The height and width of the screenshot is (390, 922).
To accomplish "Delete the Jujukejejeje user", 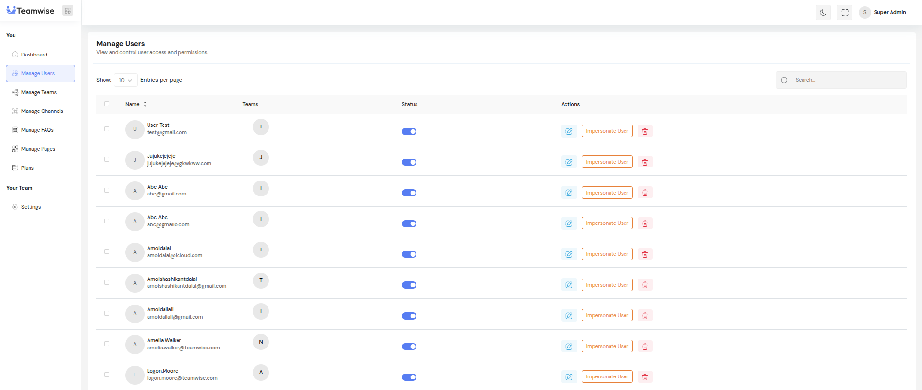I will pos(645,162).
